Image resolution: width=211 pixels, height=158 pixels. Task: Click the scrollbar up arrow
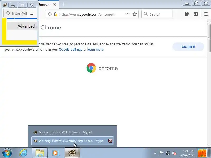click(209, 22)
